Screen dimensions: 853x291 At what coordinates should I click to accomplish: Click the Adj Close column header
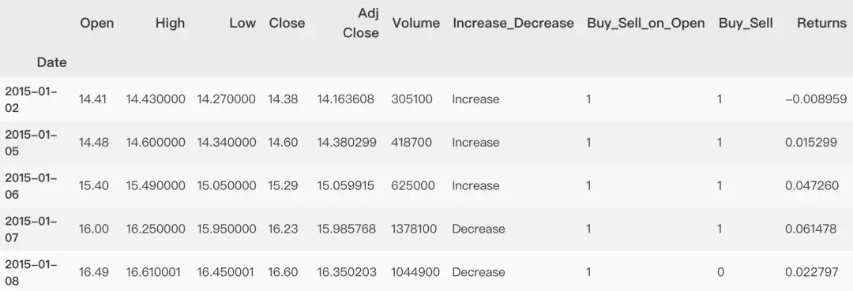(x=361, y=23)
